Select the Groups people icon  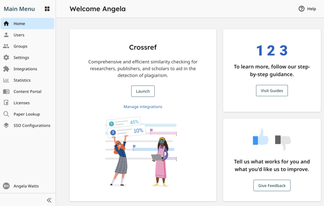(6, 46)
